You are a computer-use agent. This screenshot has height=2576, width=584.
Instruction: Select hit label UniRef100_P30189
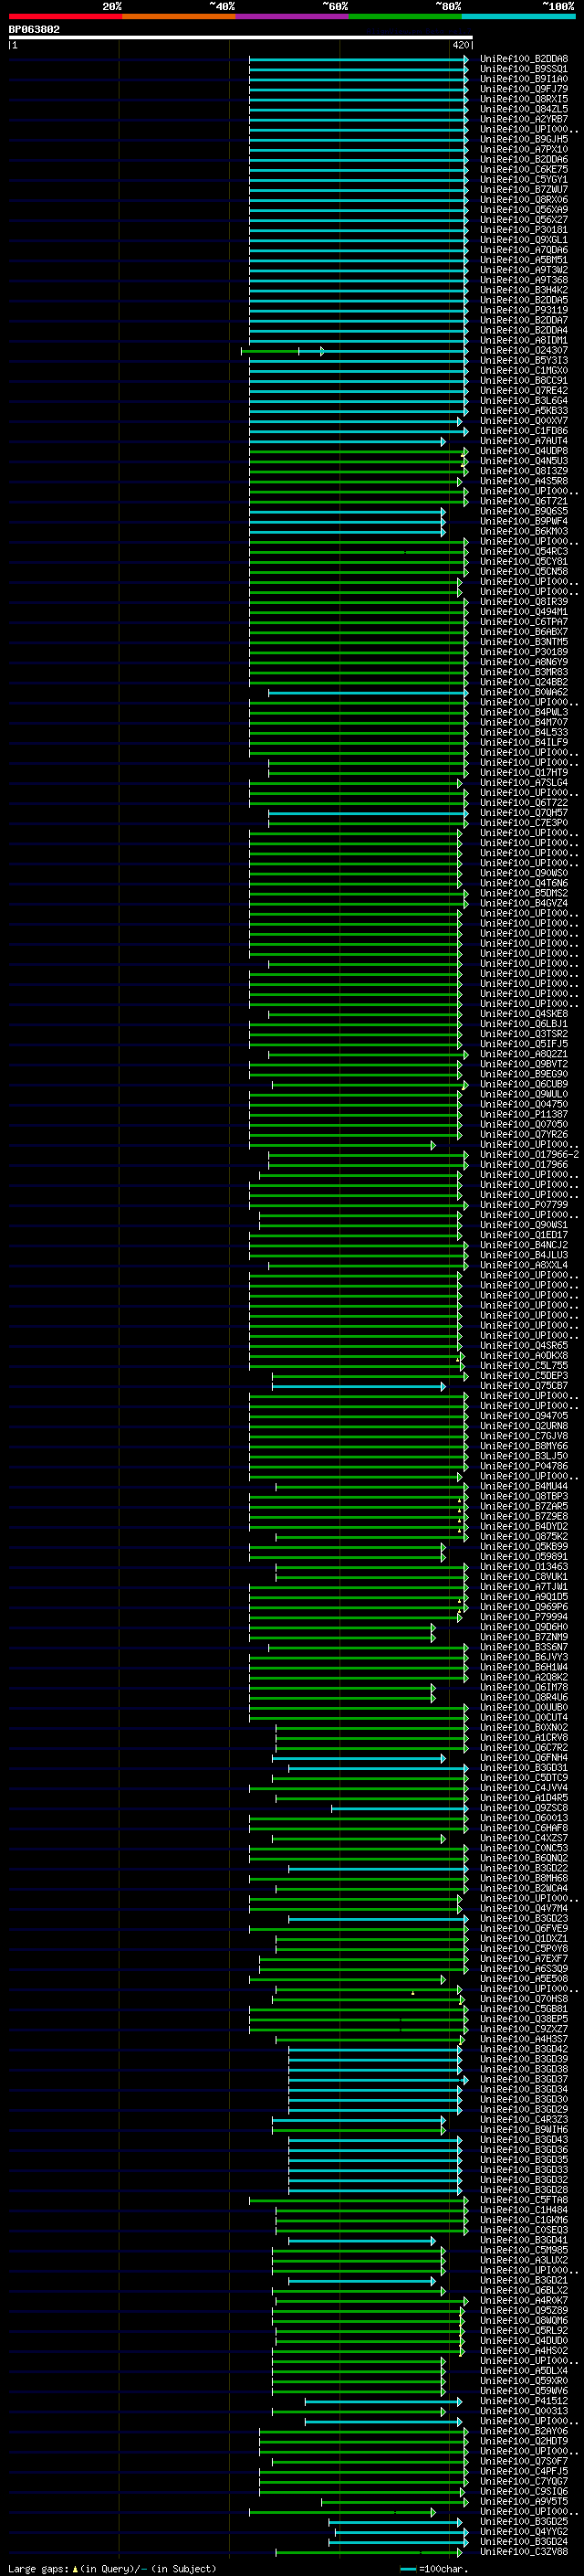tap(523, 652)
